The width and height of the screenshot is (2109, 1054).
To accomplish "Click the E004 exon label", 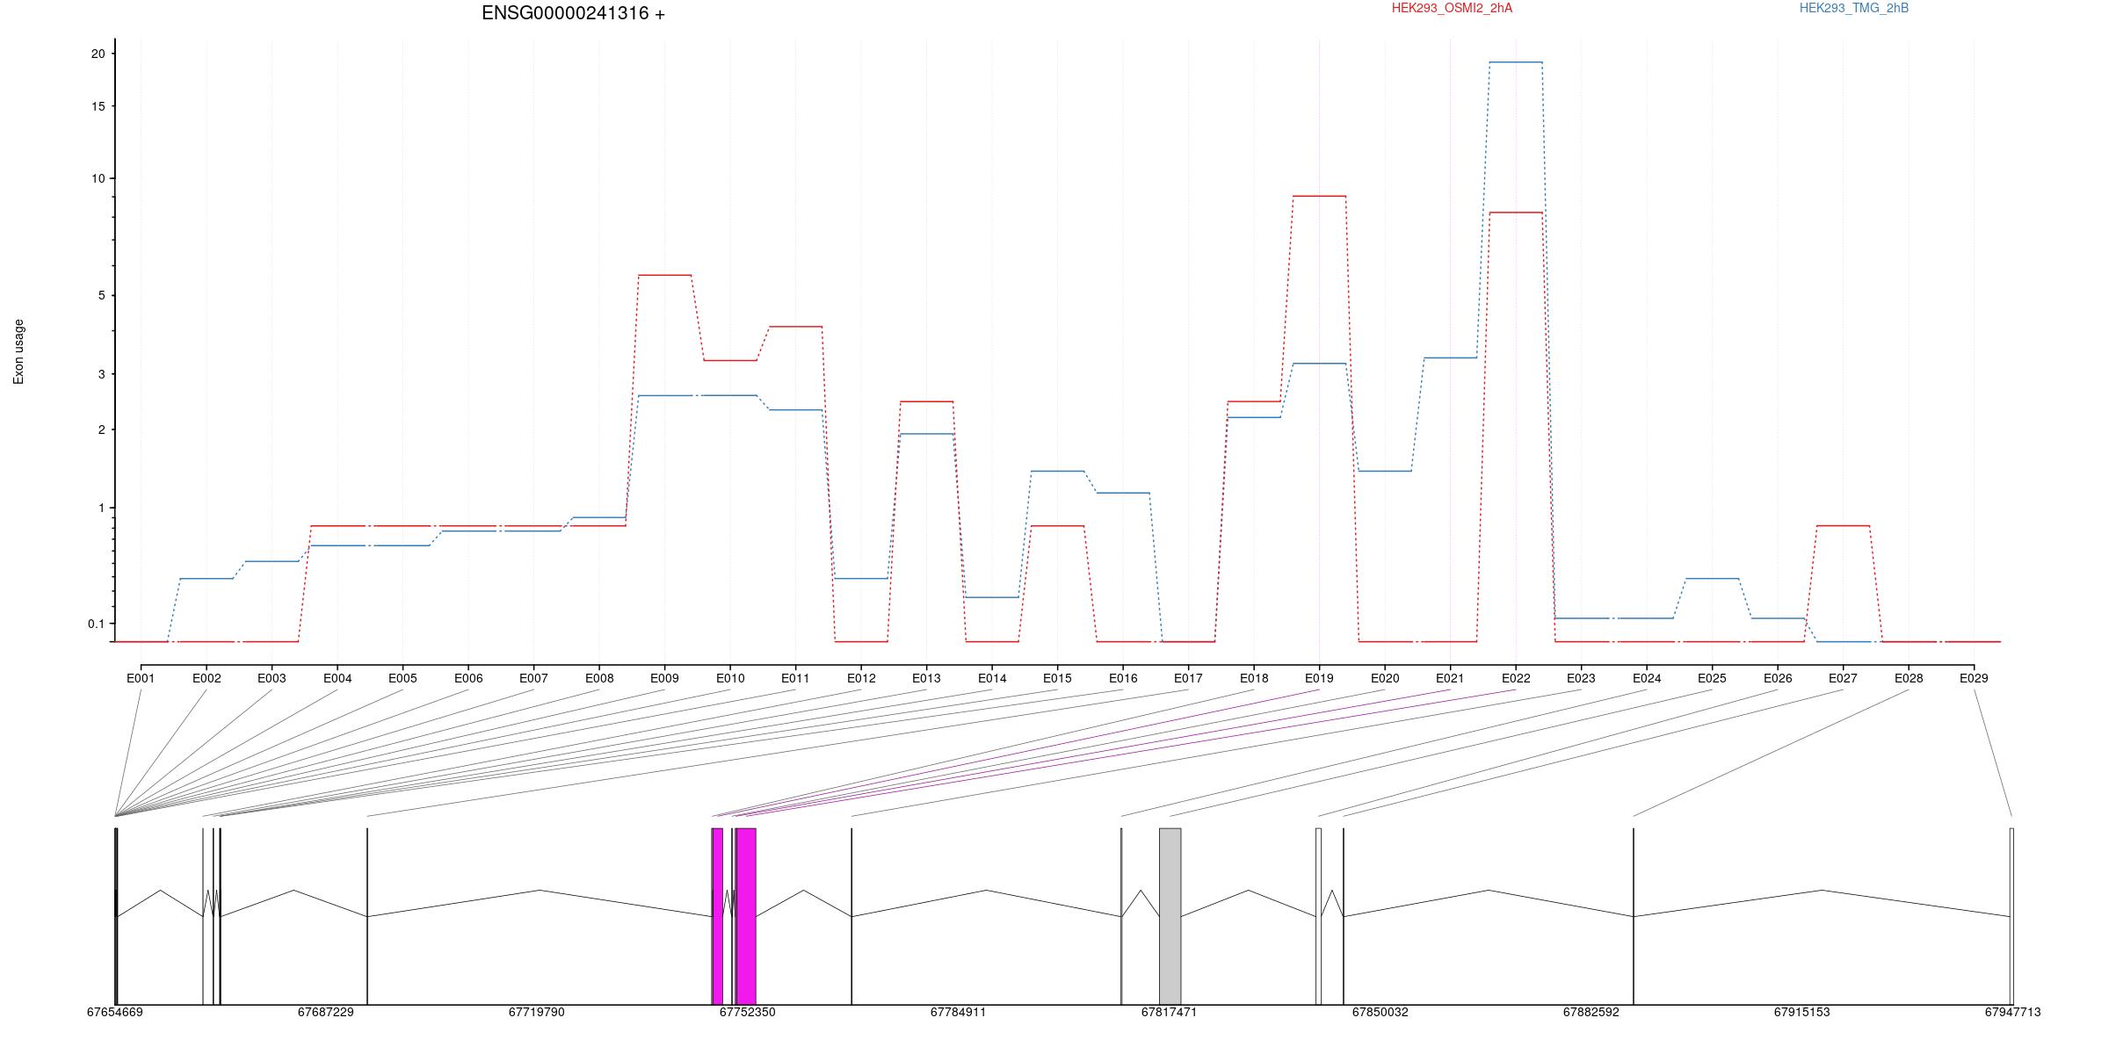I will pos(337,678).
